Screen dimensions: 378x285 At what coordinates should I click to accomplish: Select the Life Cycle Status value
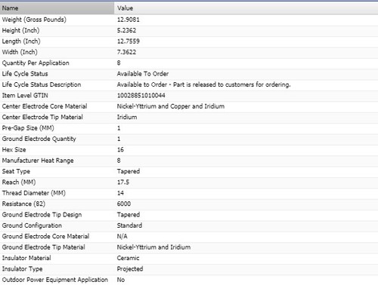[143, 74]
